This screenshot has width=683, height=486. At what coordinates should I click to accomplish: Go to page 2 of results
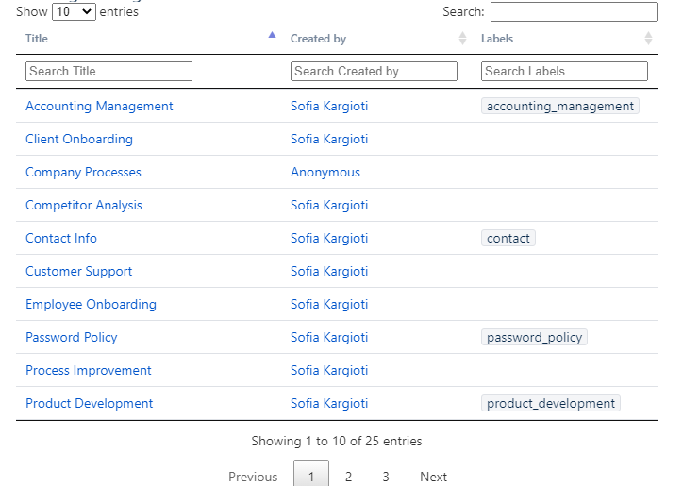(348, 477)
